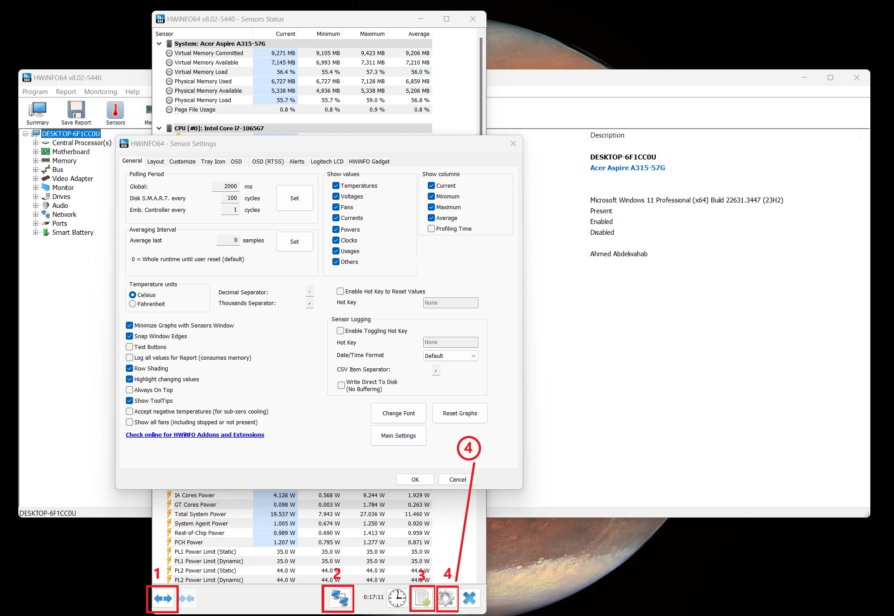Toggle the Voltages checkbox
The image size is (894, 616).
point(336,196)
